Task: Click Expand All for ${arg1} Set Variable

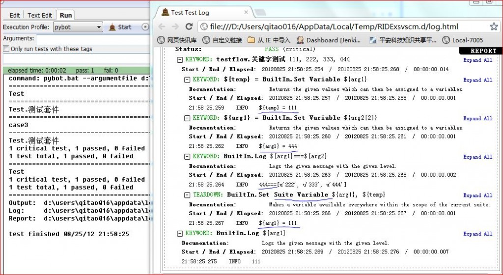Action: pos(477,118)
